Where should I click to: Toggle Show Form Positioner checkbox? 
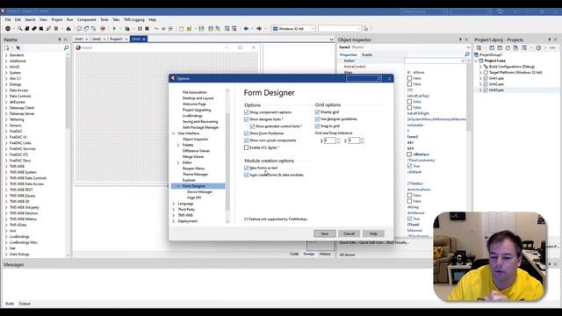(x=246, y=133)
